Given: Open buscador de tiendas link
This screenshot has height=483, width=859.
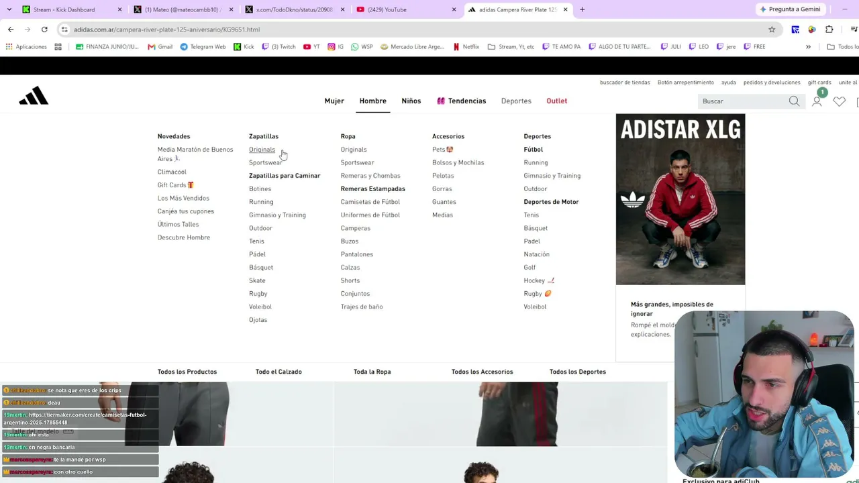Looking at the screenshot, I should tap(625, 83).
